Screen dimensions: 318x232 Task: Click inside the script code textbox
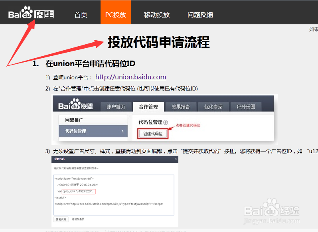coord(114,195)
